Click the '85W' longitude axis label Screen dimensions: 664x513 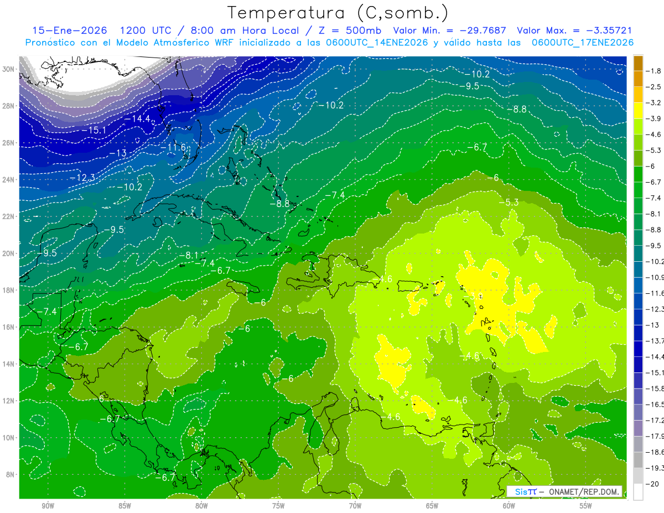[x=124, y=506]
